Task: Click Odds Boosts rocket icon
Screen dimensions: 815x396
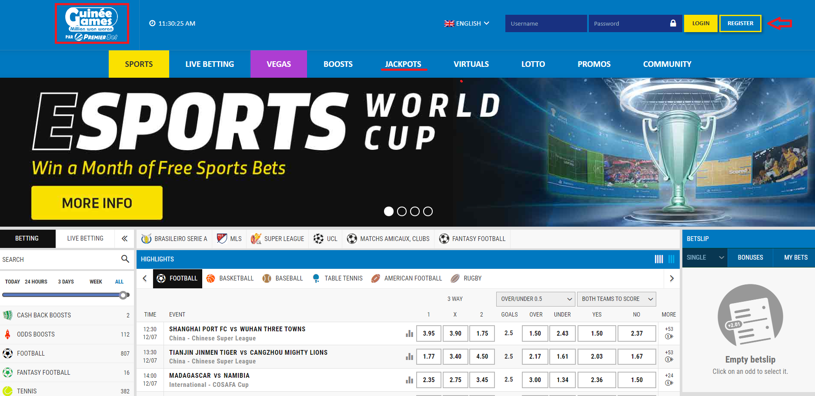Action: [x=7, y=334]
